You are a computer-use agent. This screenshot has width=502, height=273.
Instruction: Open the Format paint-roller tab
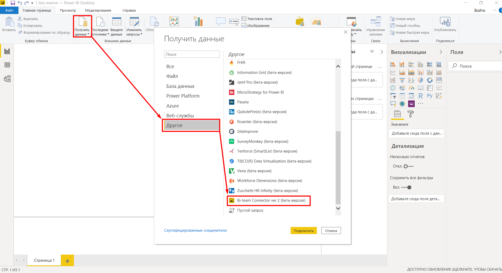(410, 114)
